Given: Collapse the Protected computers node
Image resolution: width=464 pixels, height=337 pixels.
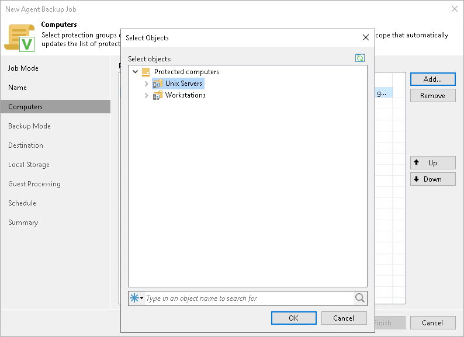Looking at the screenshot, I should tap(136, 72).
